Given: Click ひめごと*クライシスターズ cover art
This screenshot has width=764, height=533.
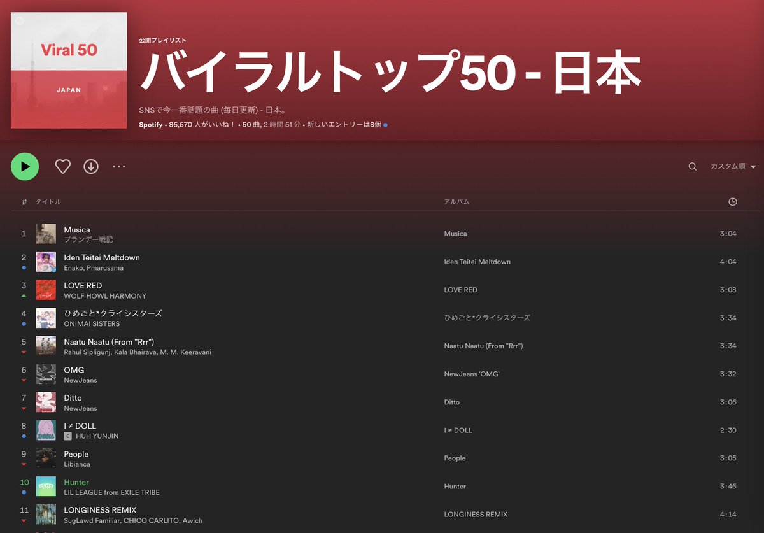Looking at the screenshot, I should (x=46, y=318).
